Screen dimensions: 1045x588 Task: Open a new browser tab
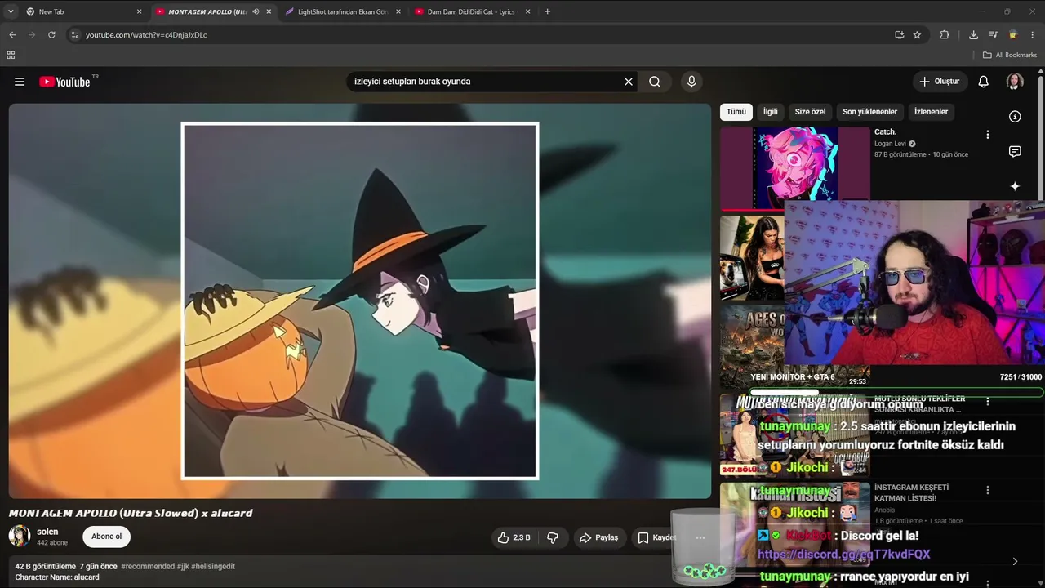coord(547,11)
